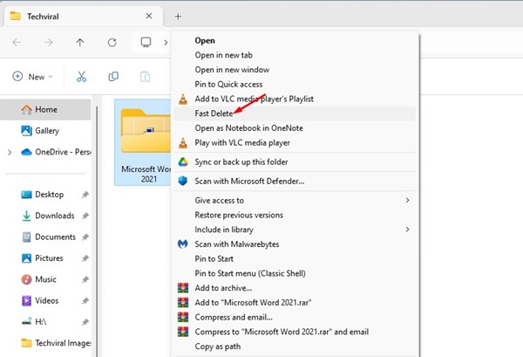The height and width of the screenshot is (357, 523).
Task: Choose Scan with Malwarebytes
Action: [x=295, y=244]
